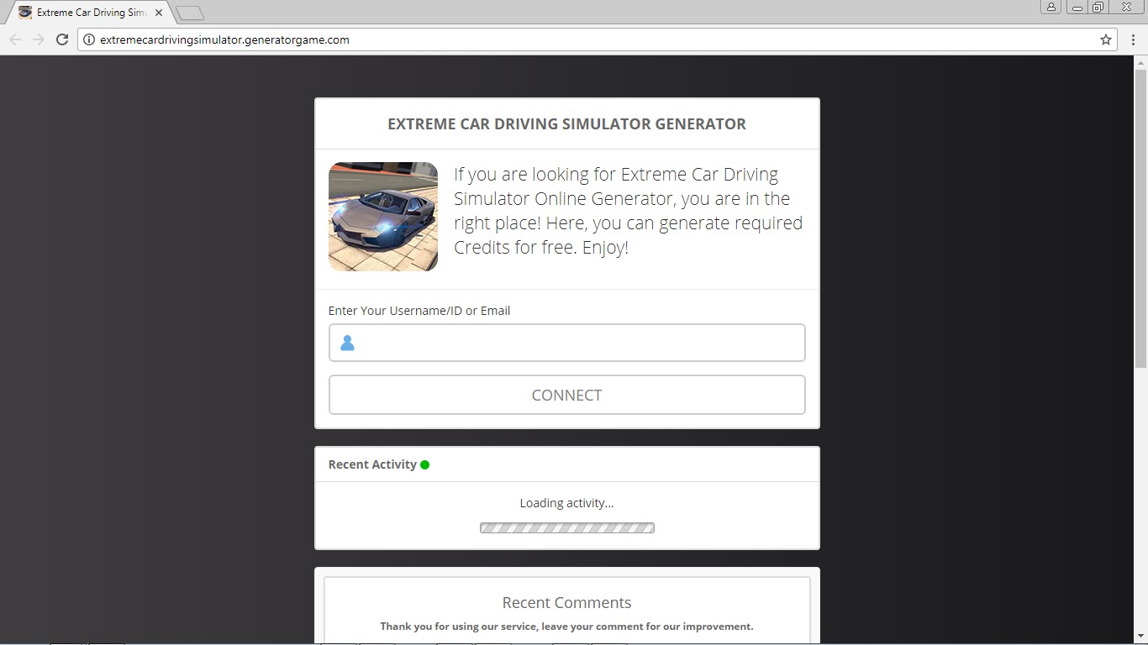This screenshot has height=645, width=1148.
Task: Click the Recent Comments heading
Action: click(567, 602)
